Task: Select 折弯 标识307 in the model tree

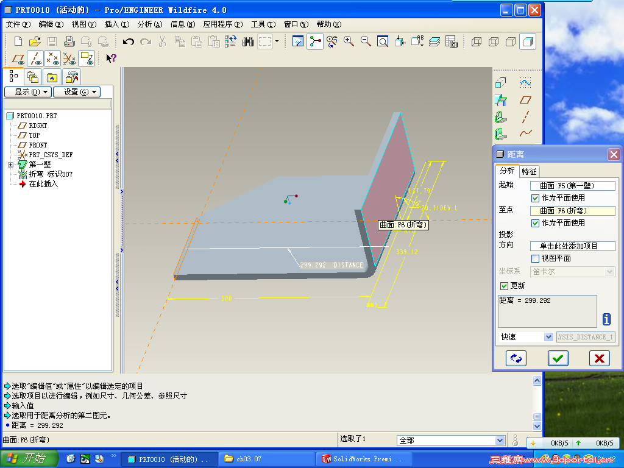Action: pos(50,173)
